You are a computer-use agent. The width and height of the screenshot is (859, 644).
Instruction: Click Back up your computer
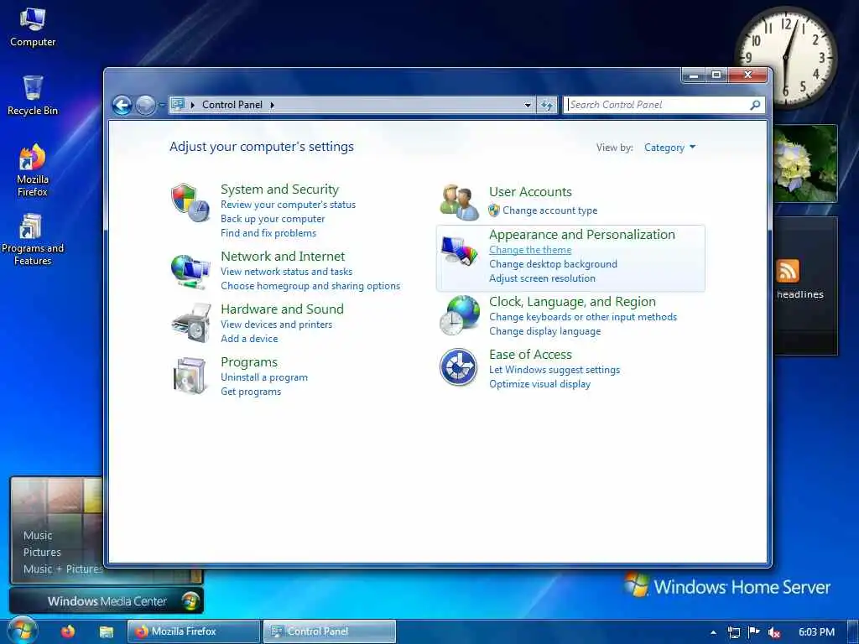coord(273,219)
